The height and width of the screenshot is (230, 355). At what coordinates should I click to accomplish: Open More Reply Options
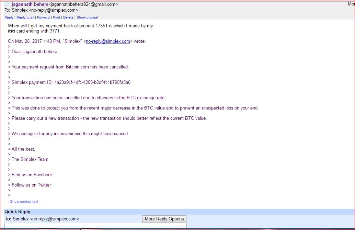click(164, 219)
